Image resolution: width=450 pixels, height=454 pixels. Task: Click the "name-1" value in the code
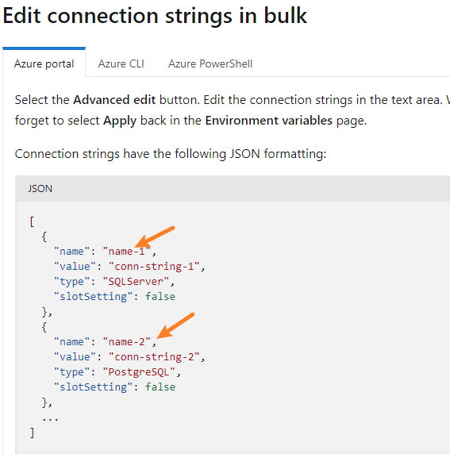pos(126,251)
